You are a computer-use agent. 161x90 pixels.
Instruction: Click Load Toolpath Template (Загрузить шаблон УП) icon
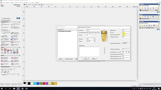tap(12, 39)
